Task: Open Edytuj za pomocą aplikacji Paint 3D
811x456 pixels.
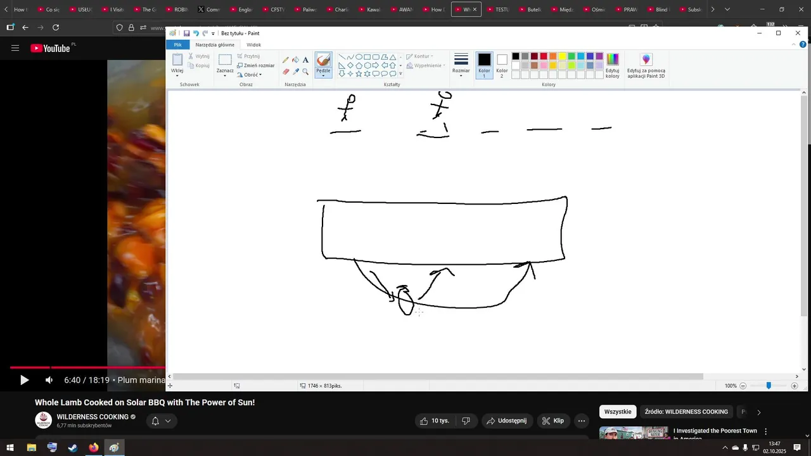Action: tap(646, 66)
